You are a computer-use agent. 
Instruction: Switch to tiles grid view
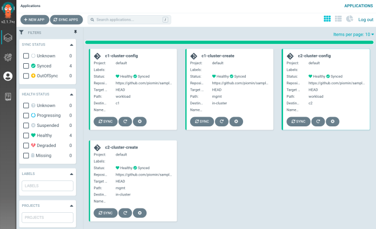pyautogui.click(x=327, y=19)
